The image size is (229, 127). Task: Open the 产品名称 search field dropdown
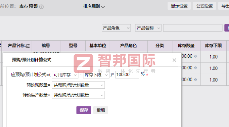(148, 28)
